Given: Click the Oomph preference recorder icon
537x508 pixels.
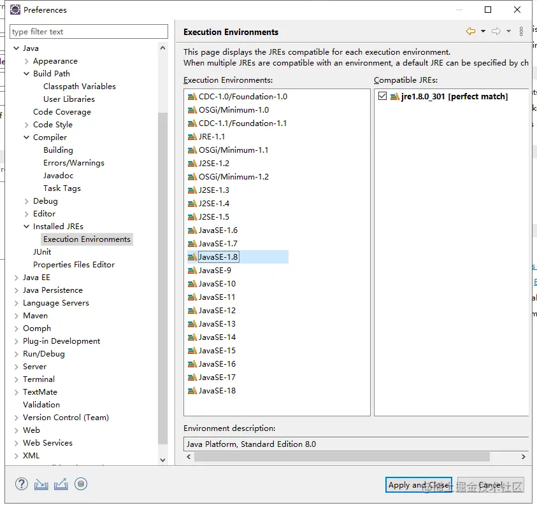Looking at the screenshot, I should click(81, 484).
